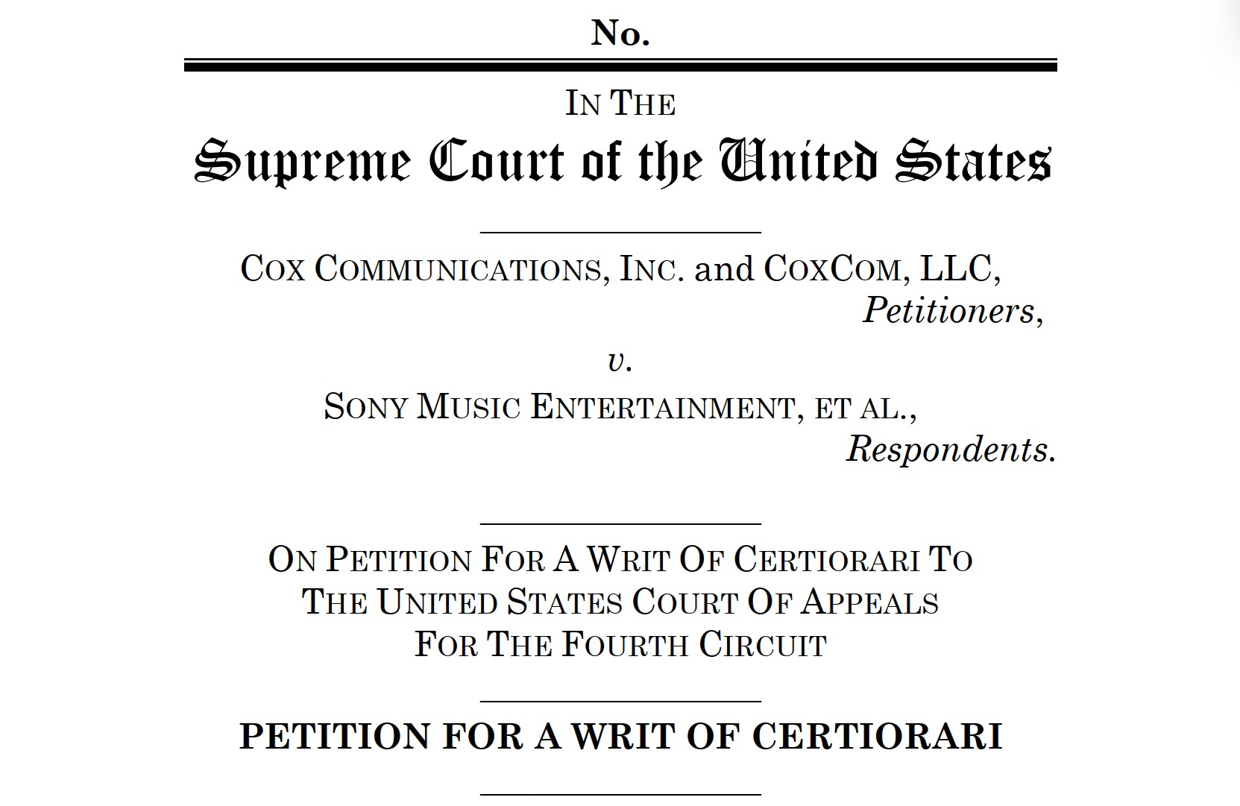The width and height of the screenshot is (1240, 806).
Task: Click the "No." docket number heading
Action: coord(620,33)
